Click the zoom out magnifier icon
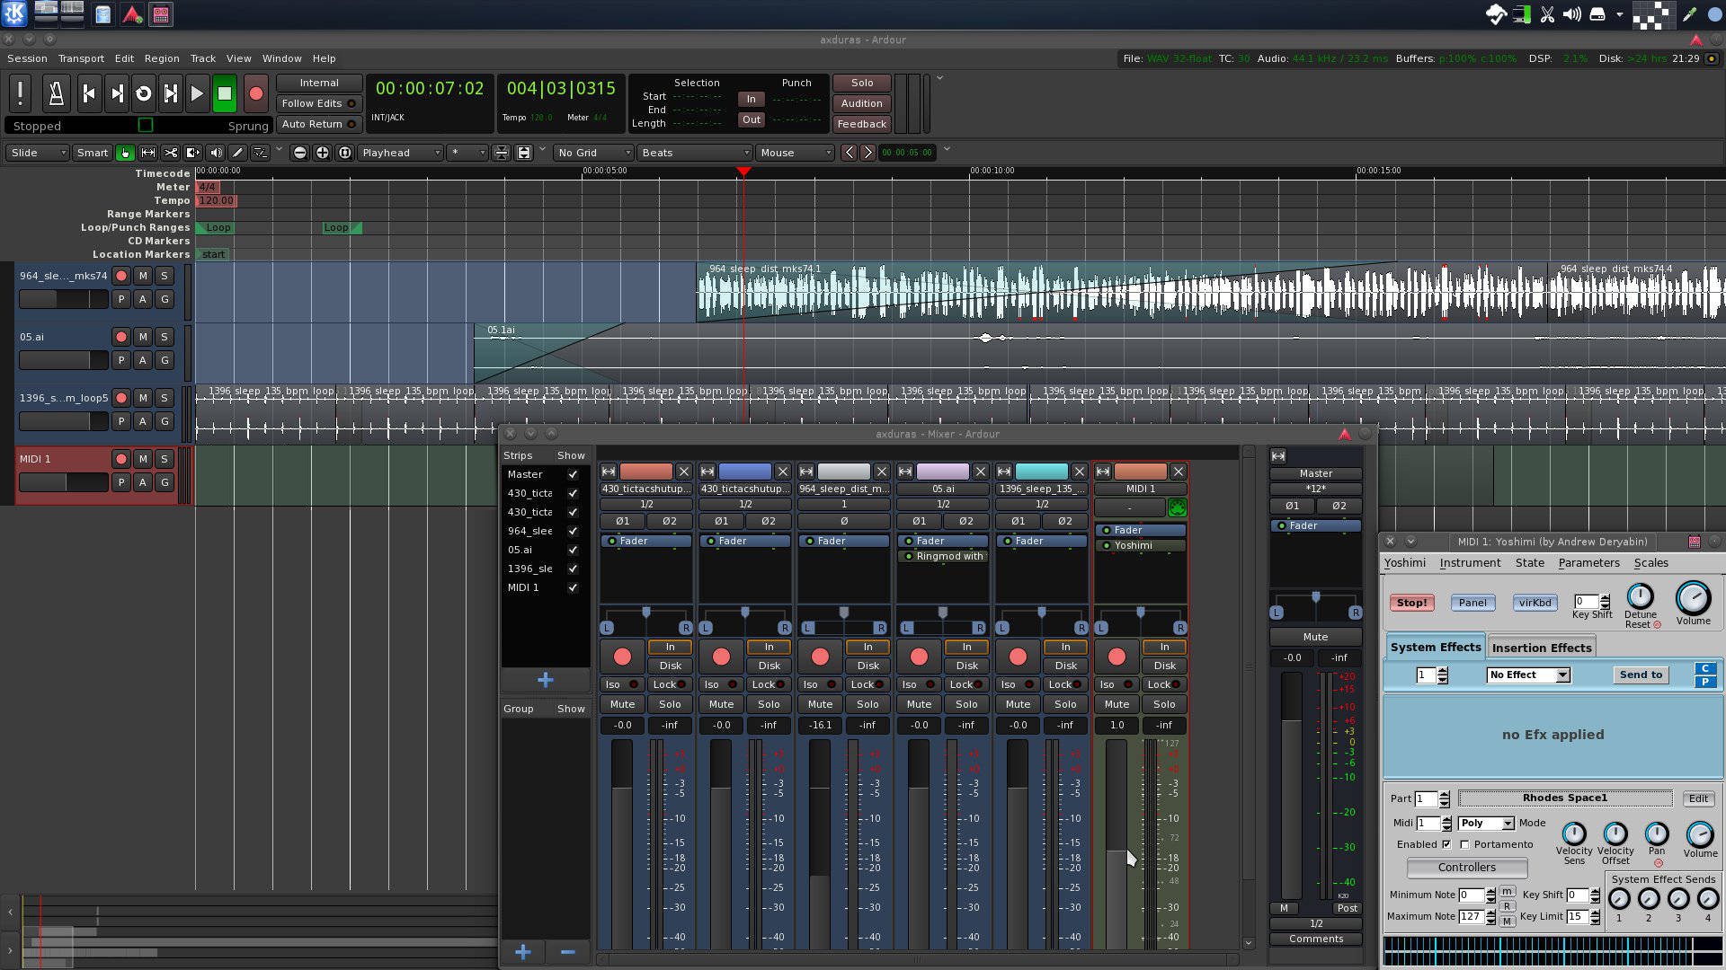 [299, 153]
